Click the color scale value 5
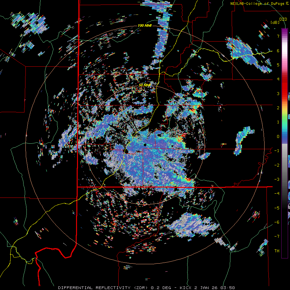Viewport: 290px width, 290px height. (x=278, y=65)
